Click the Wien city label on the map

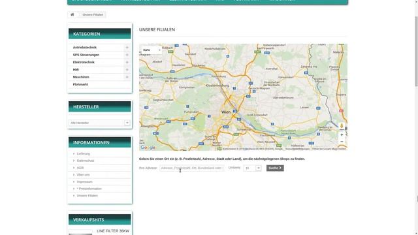pos(226,112)
